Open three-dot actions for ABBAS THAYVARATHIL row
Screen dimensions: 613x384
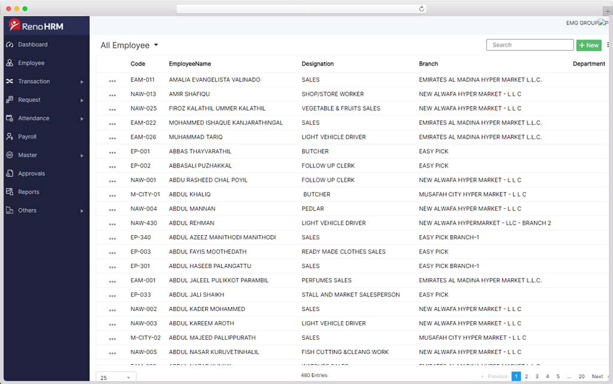pos(112,152)
